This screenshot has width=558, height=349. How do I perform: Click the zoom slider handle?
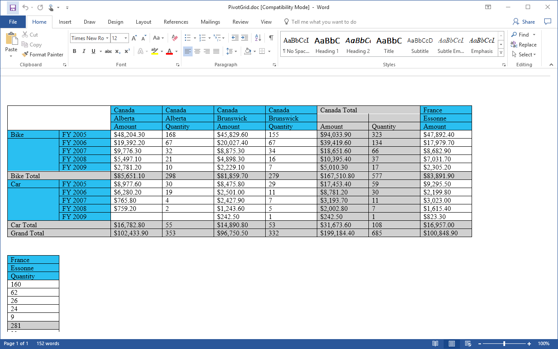[x=504, y=343]
